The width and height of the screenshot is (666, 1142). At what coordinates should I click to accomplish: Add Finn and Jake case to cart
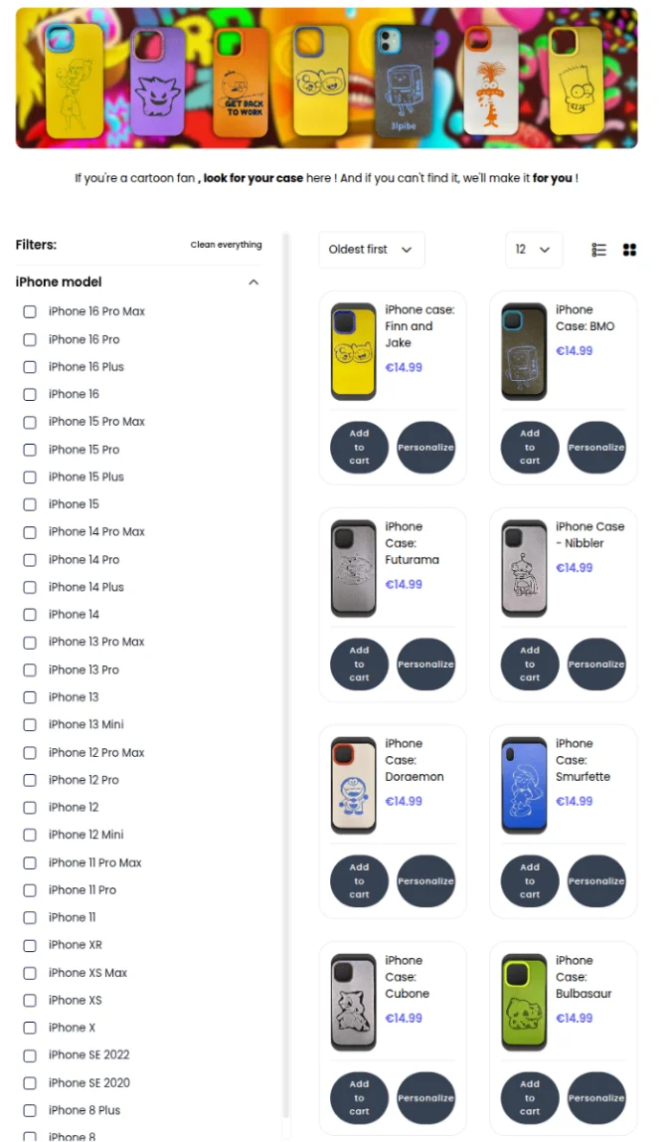(x=359, y=448)
